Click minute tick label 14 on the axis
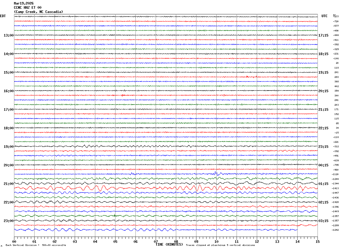The width and height of the screenshot is (340, 249). 297,241
